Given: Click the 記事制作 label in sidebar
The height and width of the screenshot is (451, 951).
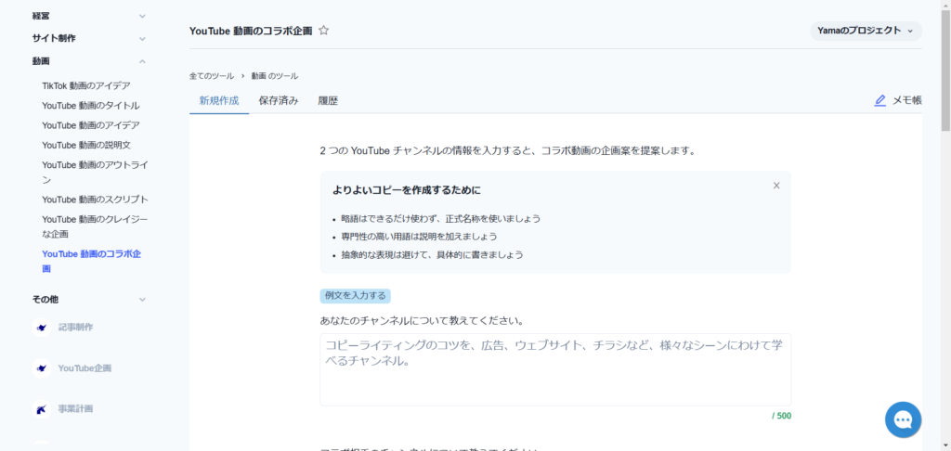Looking at the screenshot, I should coord(76,328).
